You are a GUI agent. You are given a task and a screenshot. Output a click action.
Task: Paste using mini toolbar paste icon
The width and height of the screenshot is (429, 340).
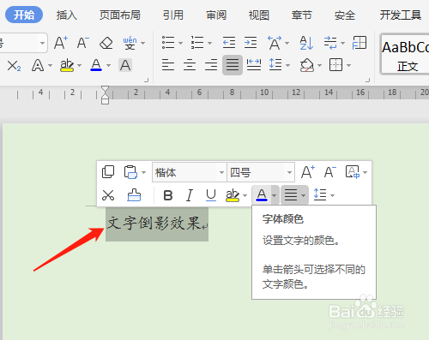pos(130,172)
